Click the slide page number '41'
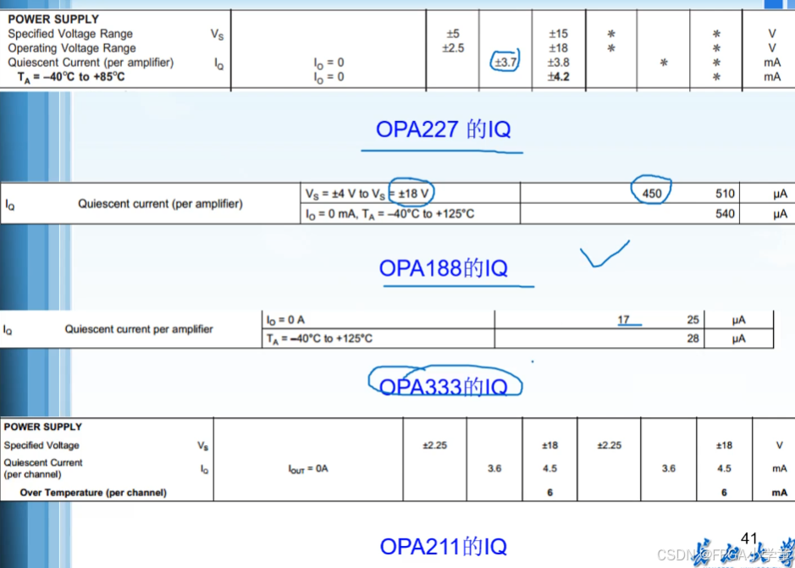795x568 pixels. [x=749, y=538]
